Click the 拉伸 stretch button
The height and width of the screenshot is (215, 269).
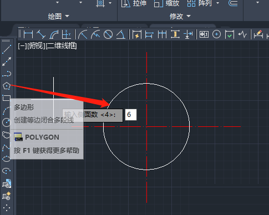[134, 3]
